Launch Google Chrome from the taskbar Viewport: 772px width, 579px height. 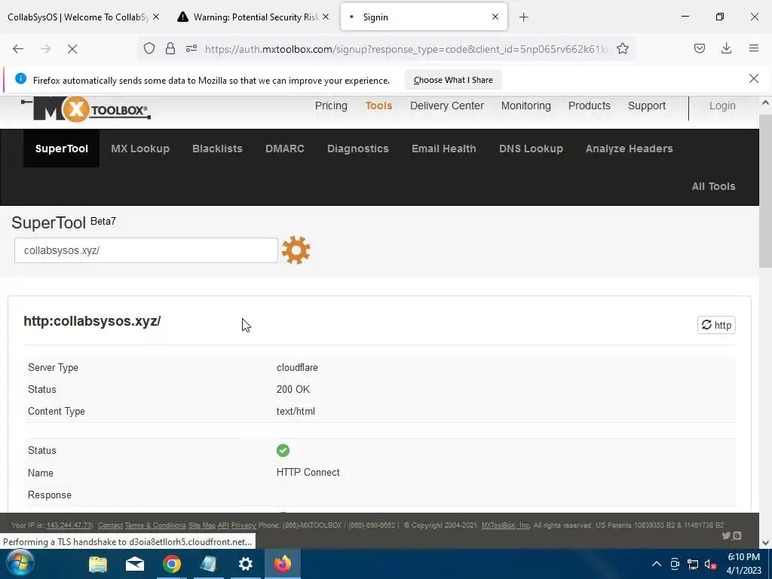tap(171, 564)
